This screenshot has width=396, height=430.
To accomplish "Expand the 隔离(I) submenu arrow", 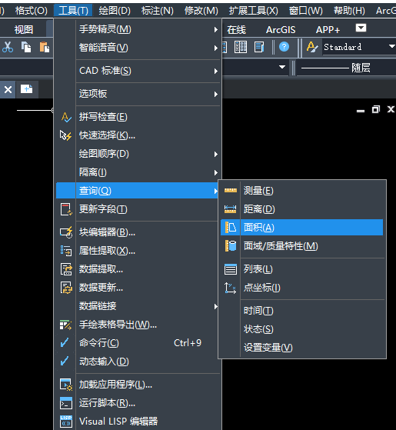I will point(216,172).
